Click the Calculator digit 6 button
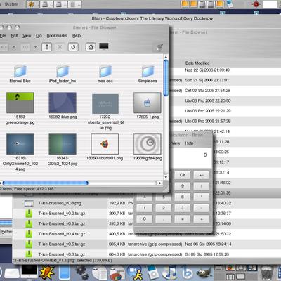Image resolution: width=281 pixels, height=281 pixels. 183,197
